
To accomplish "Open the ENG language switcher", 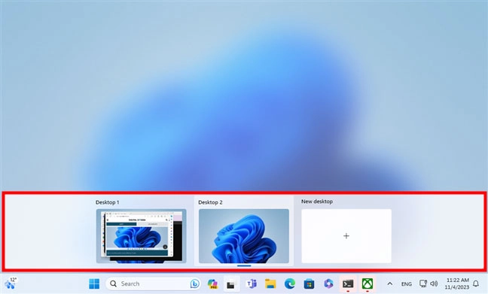I will click(407, 284).
